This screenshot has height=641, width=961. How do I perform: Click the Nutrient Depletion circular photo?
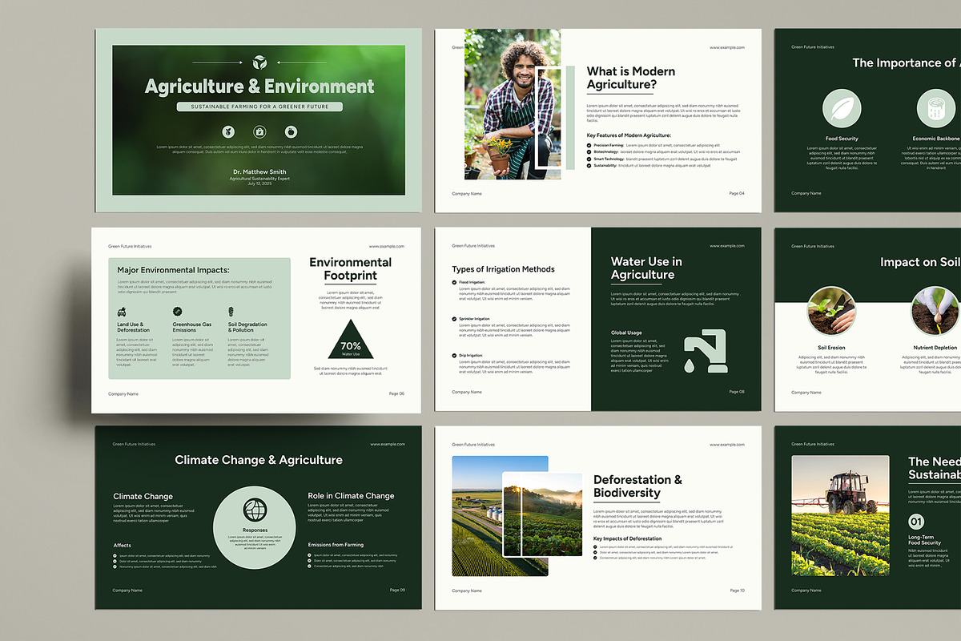coord(936,312)
